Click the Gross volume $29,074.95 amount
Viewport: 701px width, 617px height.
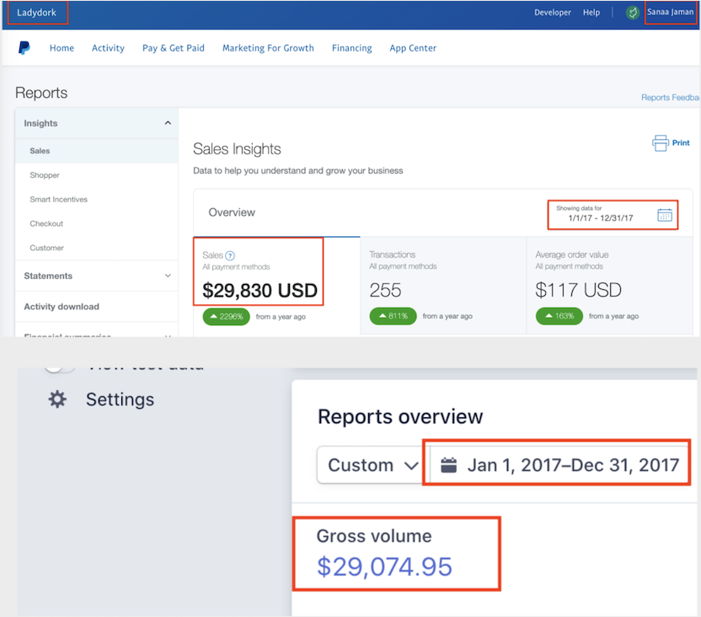[x=384, y=566]
